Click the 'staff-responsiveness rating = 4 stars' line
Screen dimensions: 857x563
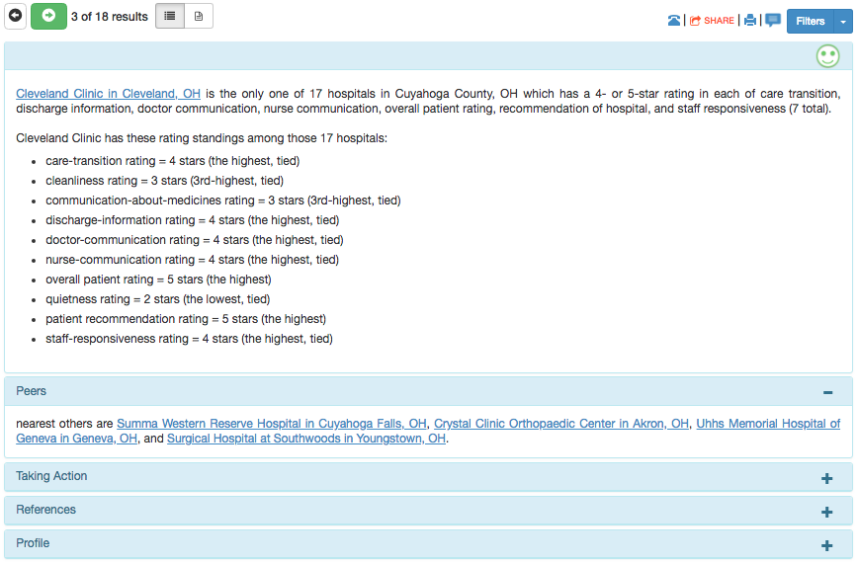(189, 339)
